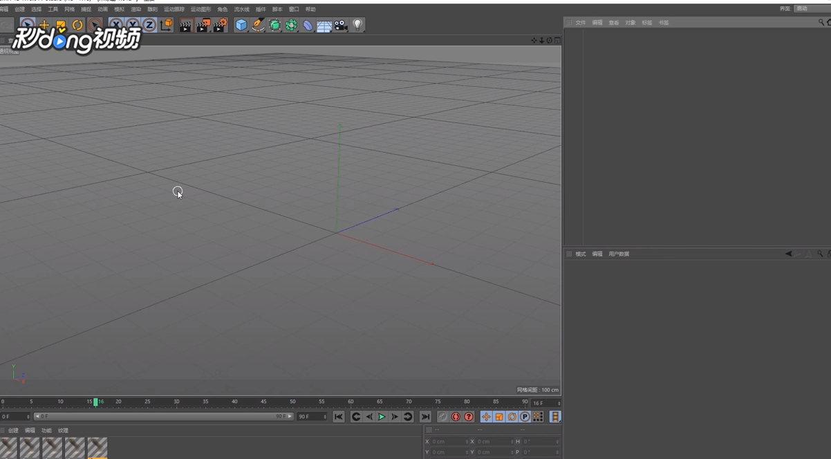Toggle Y axis lock
Screen dimensions: 831x459
click(x=132, y=25)
